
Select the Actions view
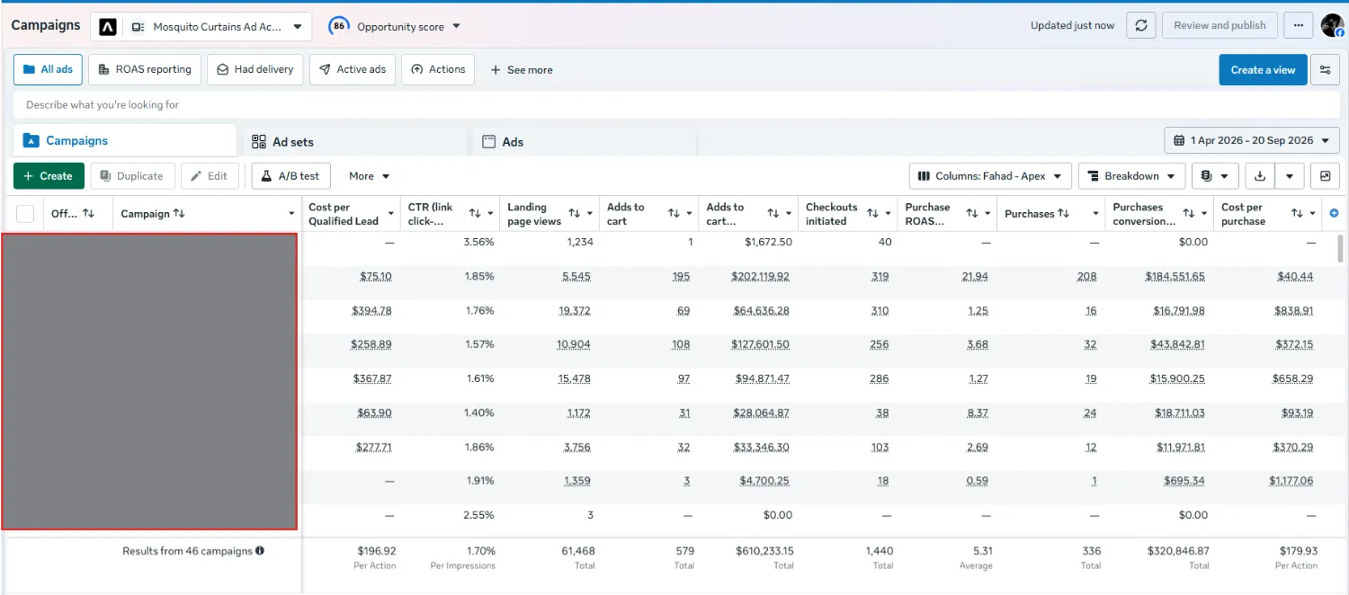click(x=438, y=69)
